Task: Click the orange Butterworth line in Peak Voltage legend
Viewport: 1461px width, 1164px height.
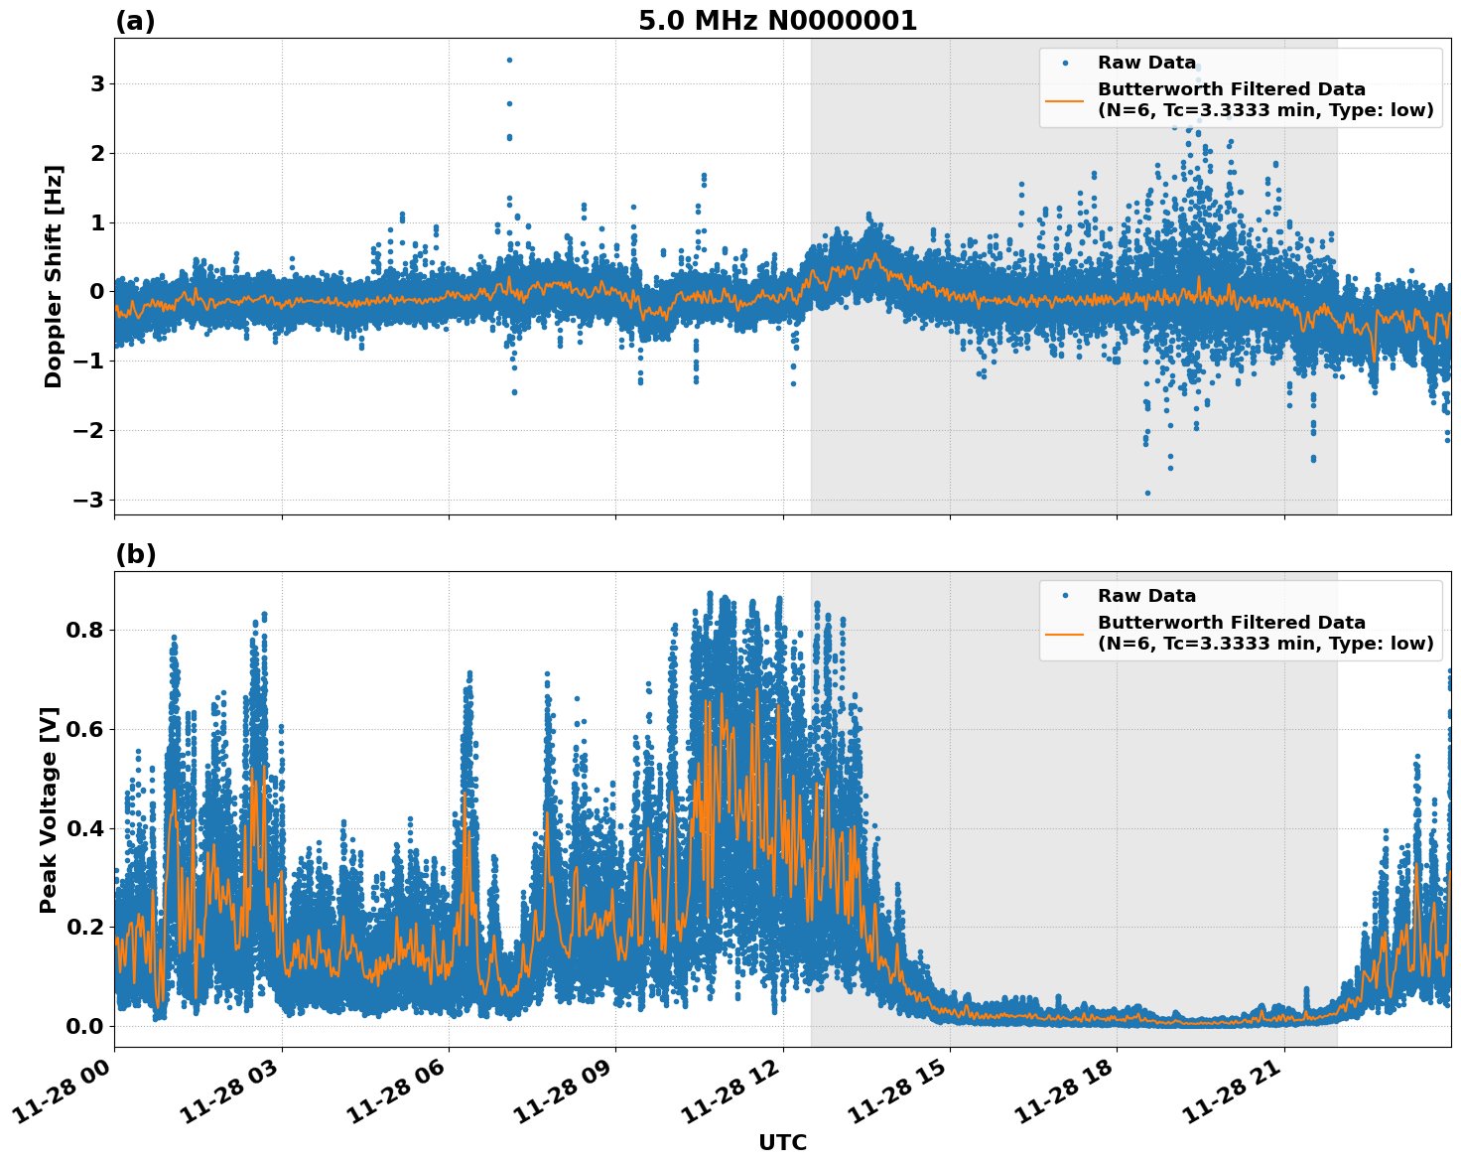Action: [1064, 634]
